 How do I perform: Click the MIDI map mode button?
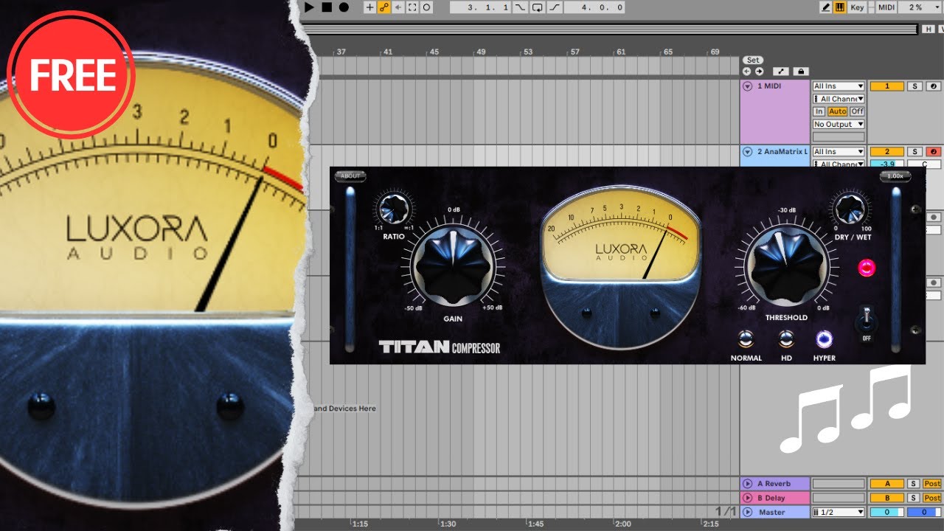pyautogui.click(x=887, y=7)
